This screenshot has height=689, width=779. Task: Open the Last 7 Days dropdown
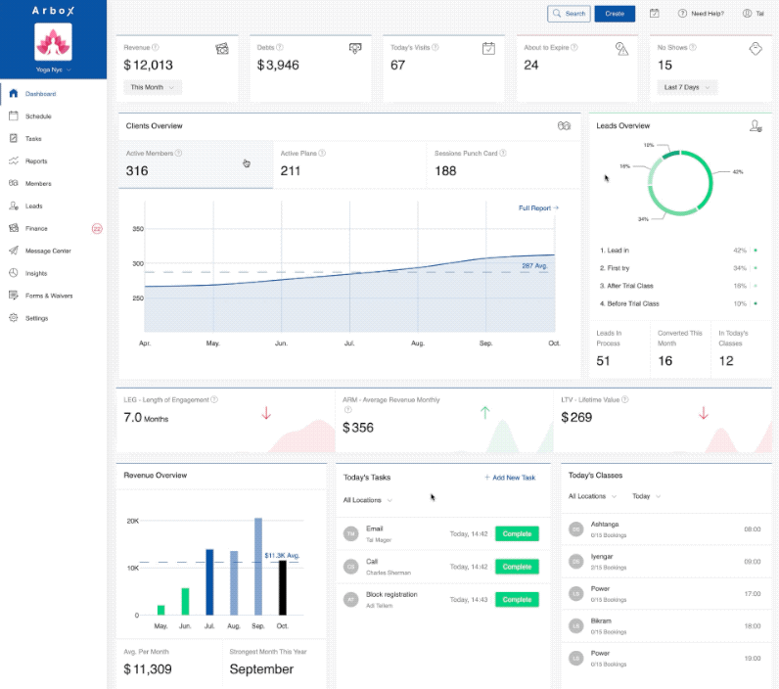click(x=687, y=87)
